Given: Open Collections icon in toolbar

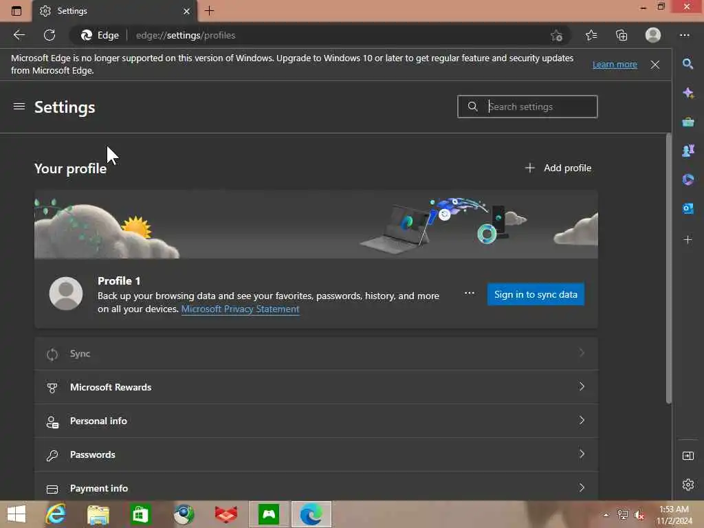Looking at the screenshot, I should tap(621, 35).
